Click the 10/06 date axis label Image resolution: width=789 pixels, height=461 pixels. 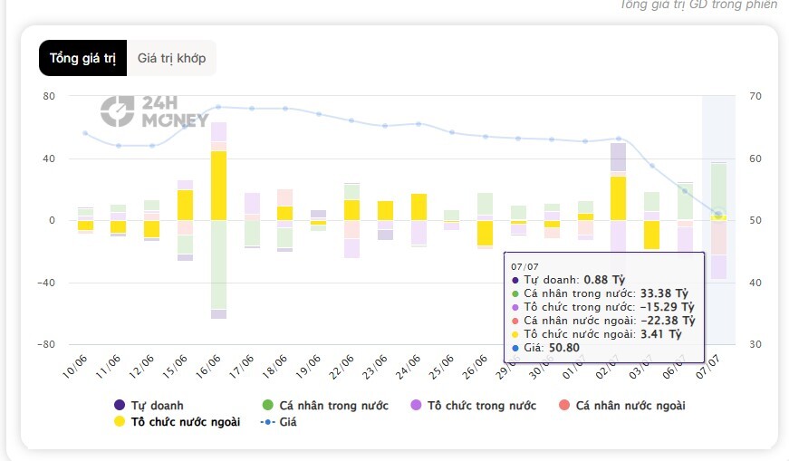tap(75, 367)
